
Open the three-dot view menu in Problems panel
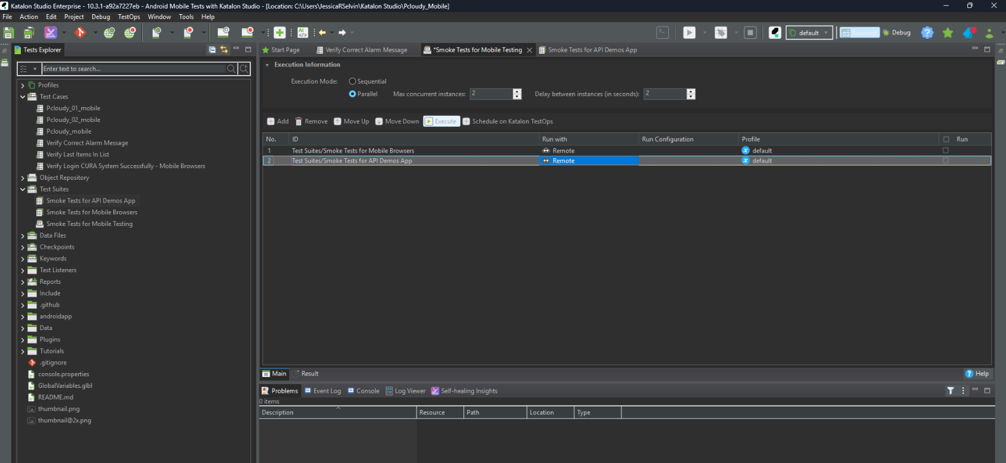tap(964, 391)
